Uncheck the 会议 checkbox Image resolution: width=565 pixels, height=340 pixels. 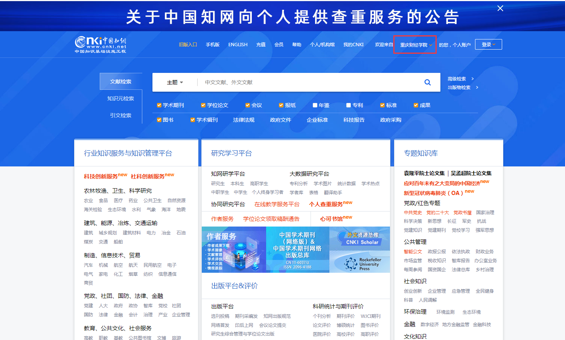(x=248, y=105)
